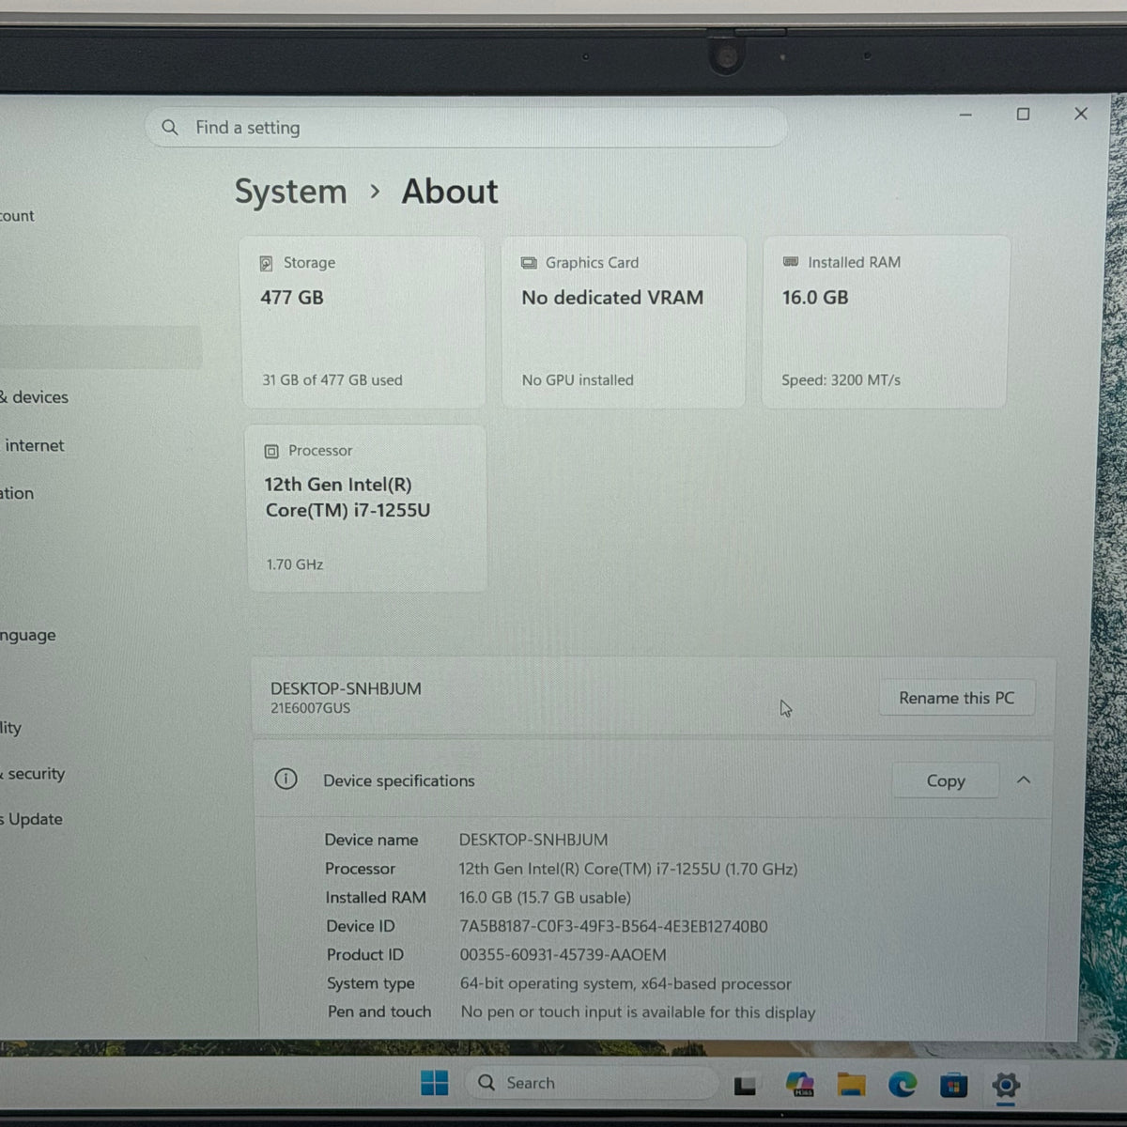The image size is (1127, 1127).
Task: Open the sidebar item ending in 'count'
Action: tap(17, 216)
